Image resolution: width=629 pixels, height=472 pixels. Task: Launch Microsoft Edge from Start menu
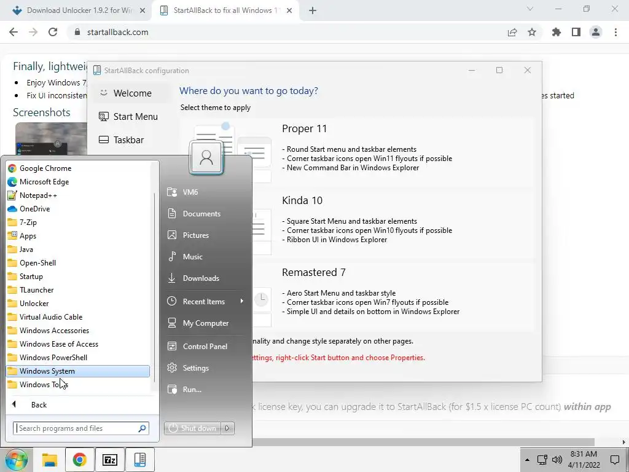pyautogui.click(x=78, y=182)
